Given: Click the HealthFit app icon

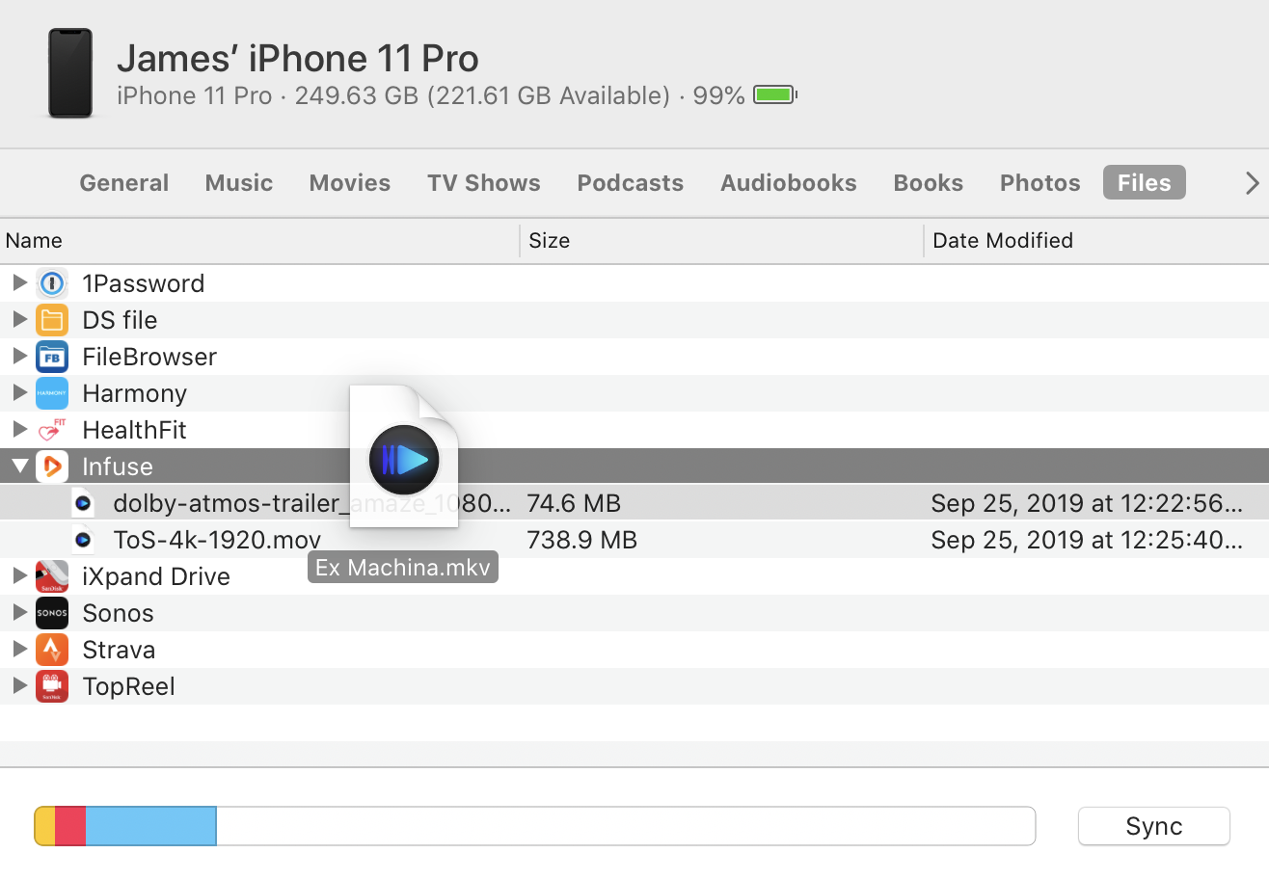Looking at the screenshot, I should click(x=52, y=430).
